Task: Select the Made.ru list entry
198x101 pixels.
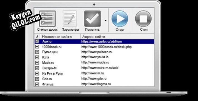Action: tap(94, 62)
